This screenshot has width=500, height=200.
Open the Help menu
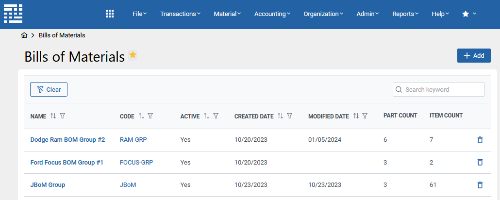pyautogui.click(x=440, y=14)
